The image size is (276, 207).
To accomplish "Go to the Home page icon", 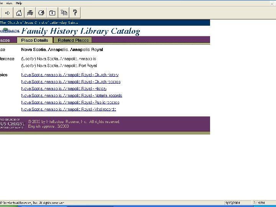I will (x=19, y=13).
